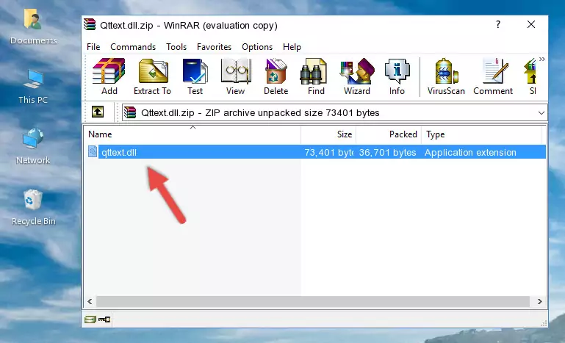565x343 pixels.
Task: Sort by the Packed column header
Action: coord(389,134)
